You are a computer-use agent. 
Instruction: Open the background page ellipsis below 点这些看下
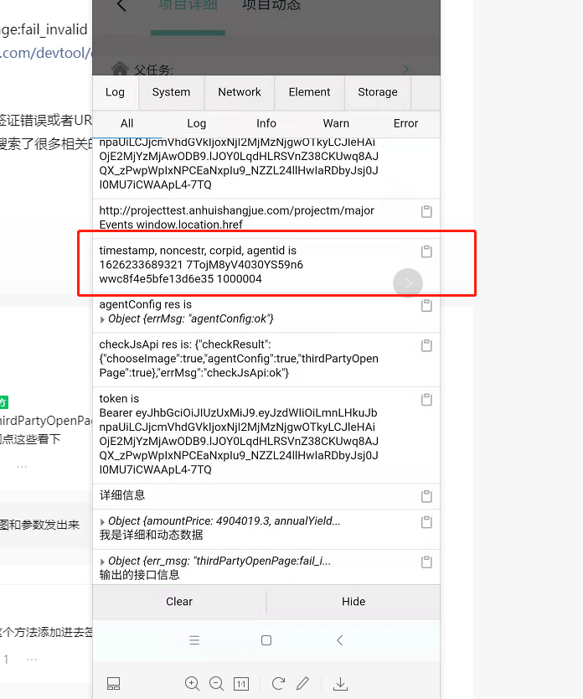pyautogui.click(x=22, y=467)
